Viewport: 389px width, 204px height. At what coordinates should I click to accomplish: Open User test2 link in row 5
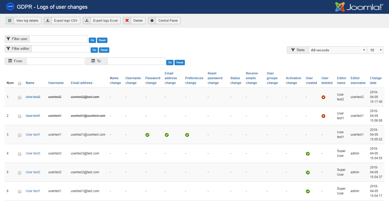coord(33,172)
